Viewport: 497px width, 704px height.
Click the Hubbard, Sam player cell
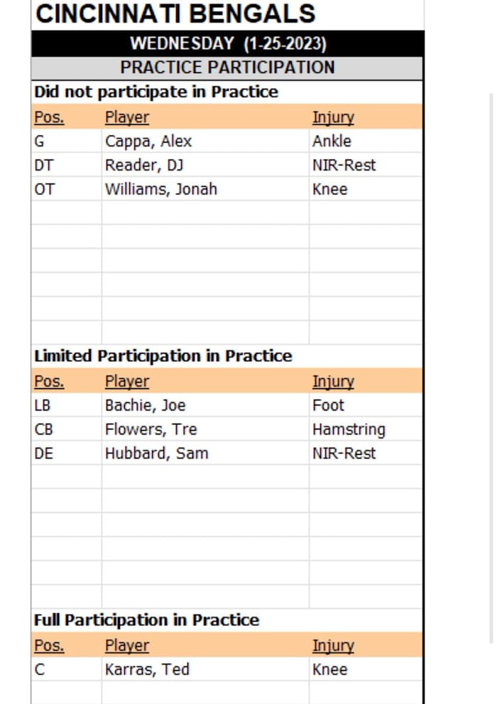[x=156, y=453]
